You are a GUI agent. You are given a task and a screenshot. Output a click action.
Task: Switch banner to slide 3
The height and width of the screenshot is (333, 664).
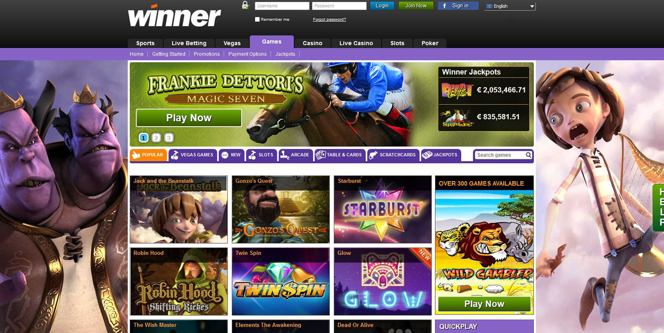coord(169,138)
